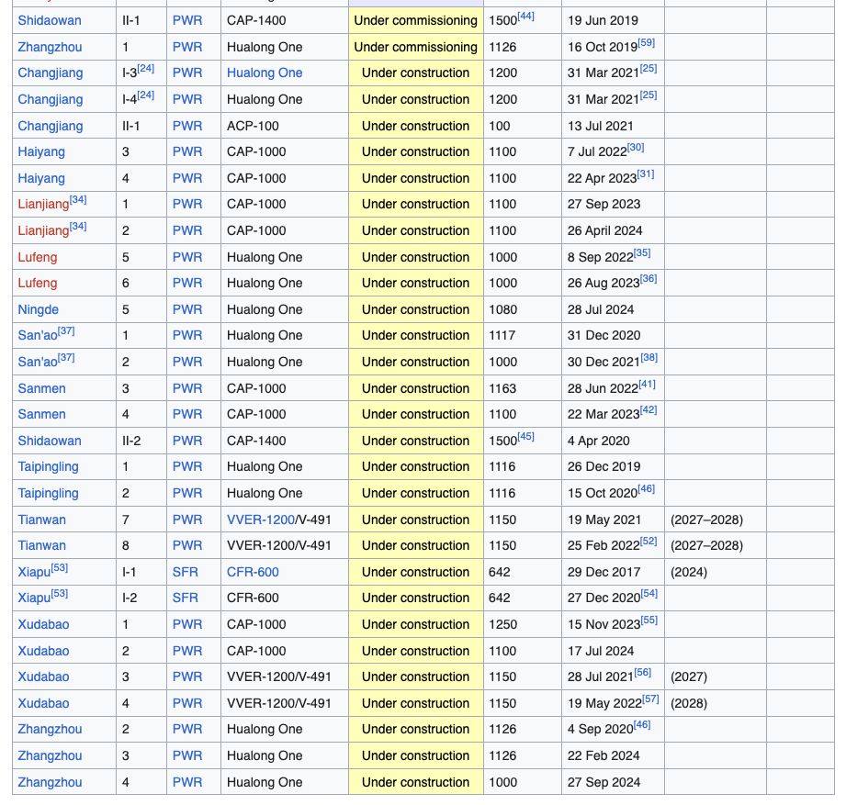Open citation 59 after 16 Oct 2019
The image size is (846, 805).
pyautogui.click(x=647, y=42)
